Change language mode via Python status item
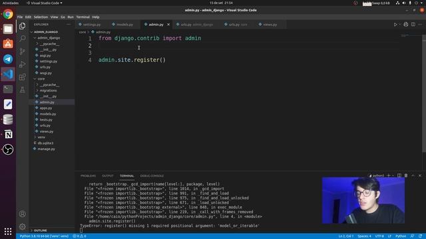This screenshot has width=426, height=239. (401, 236)
